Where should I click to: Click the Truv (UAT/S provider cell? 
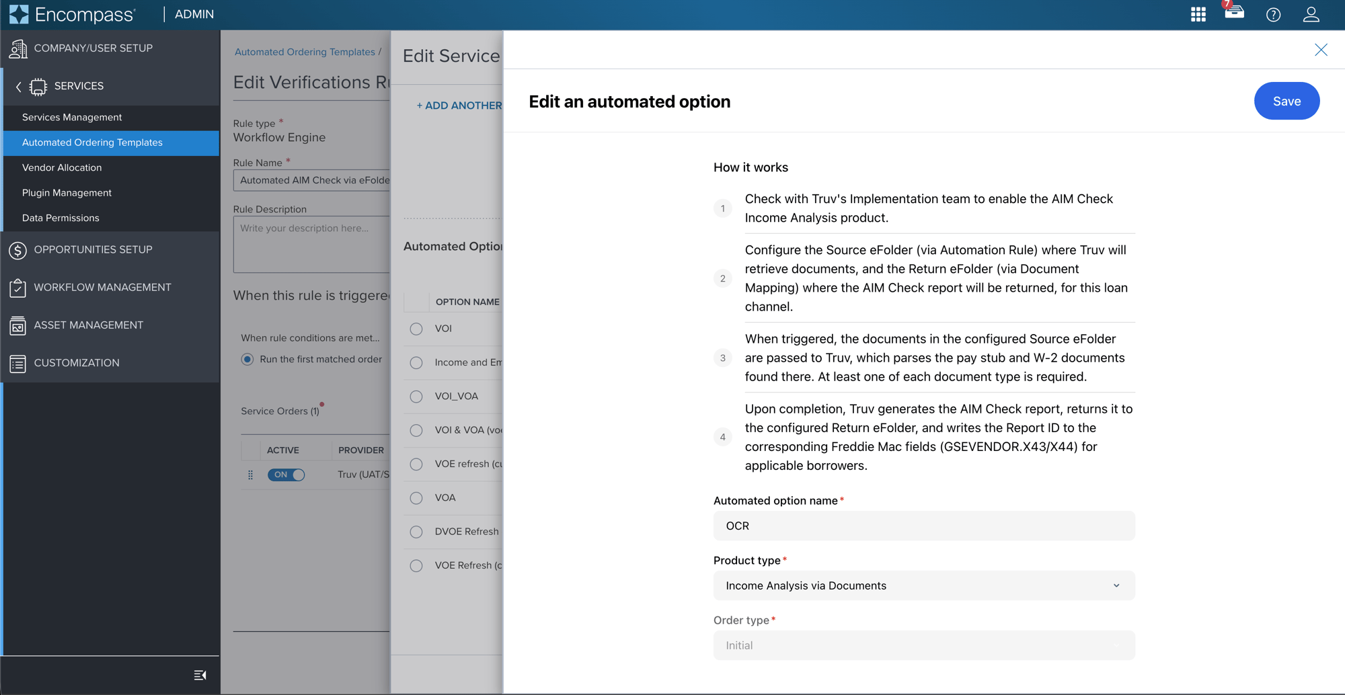pos(363,475)
